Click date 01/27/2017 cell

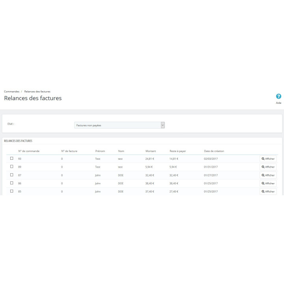[x=211, y=175]
